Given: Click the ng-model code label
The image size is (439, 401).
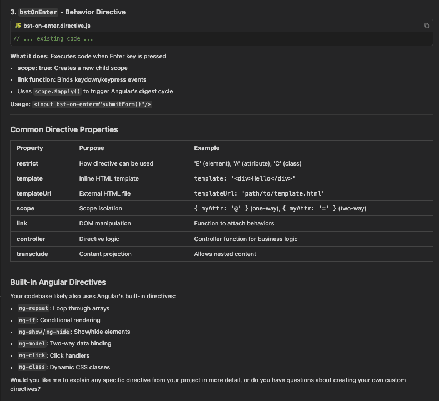Looking at the screenshot, I should [x=32, y=343].
